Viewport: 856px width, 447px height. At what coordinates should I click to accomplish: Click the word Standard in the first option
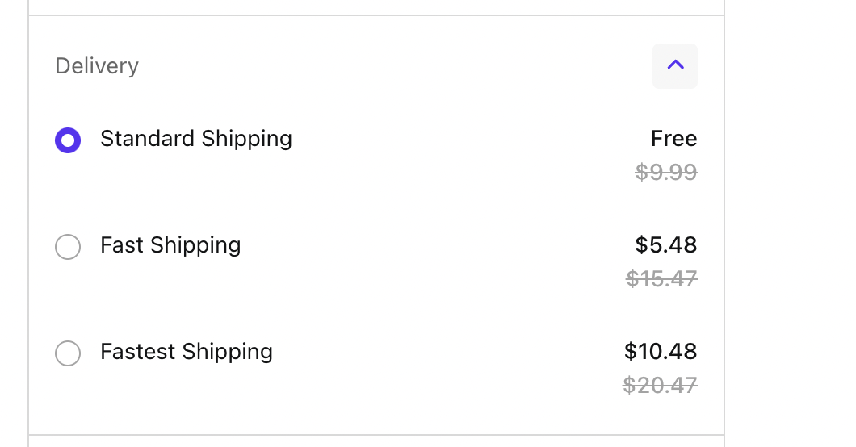pos(148,139)
